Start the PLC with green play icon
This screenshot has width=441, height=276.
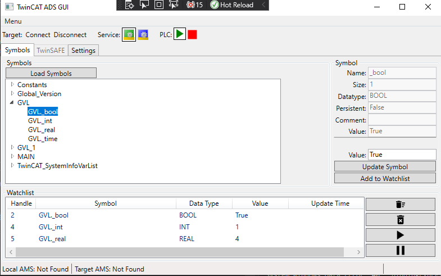[180, 34]
